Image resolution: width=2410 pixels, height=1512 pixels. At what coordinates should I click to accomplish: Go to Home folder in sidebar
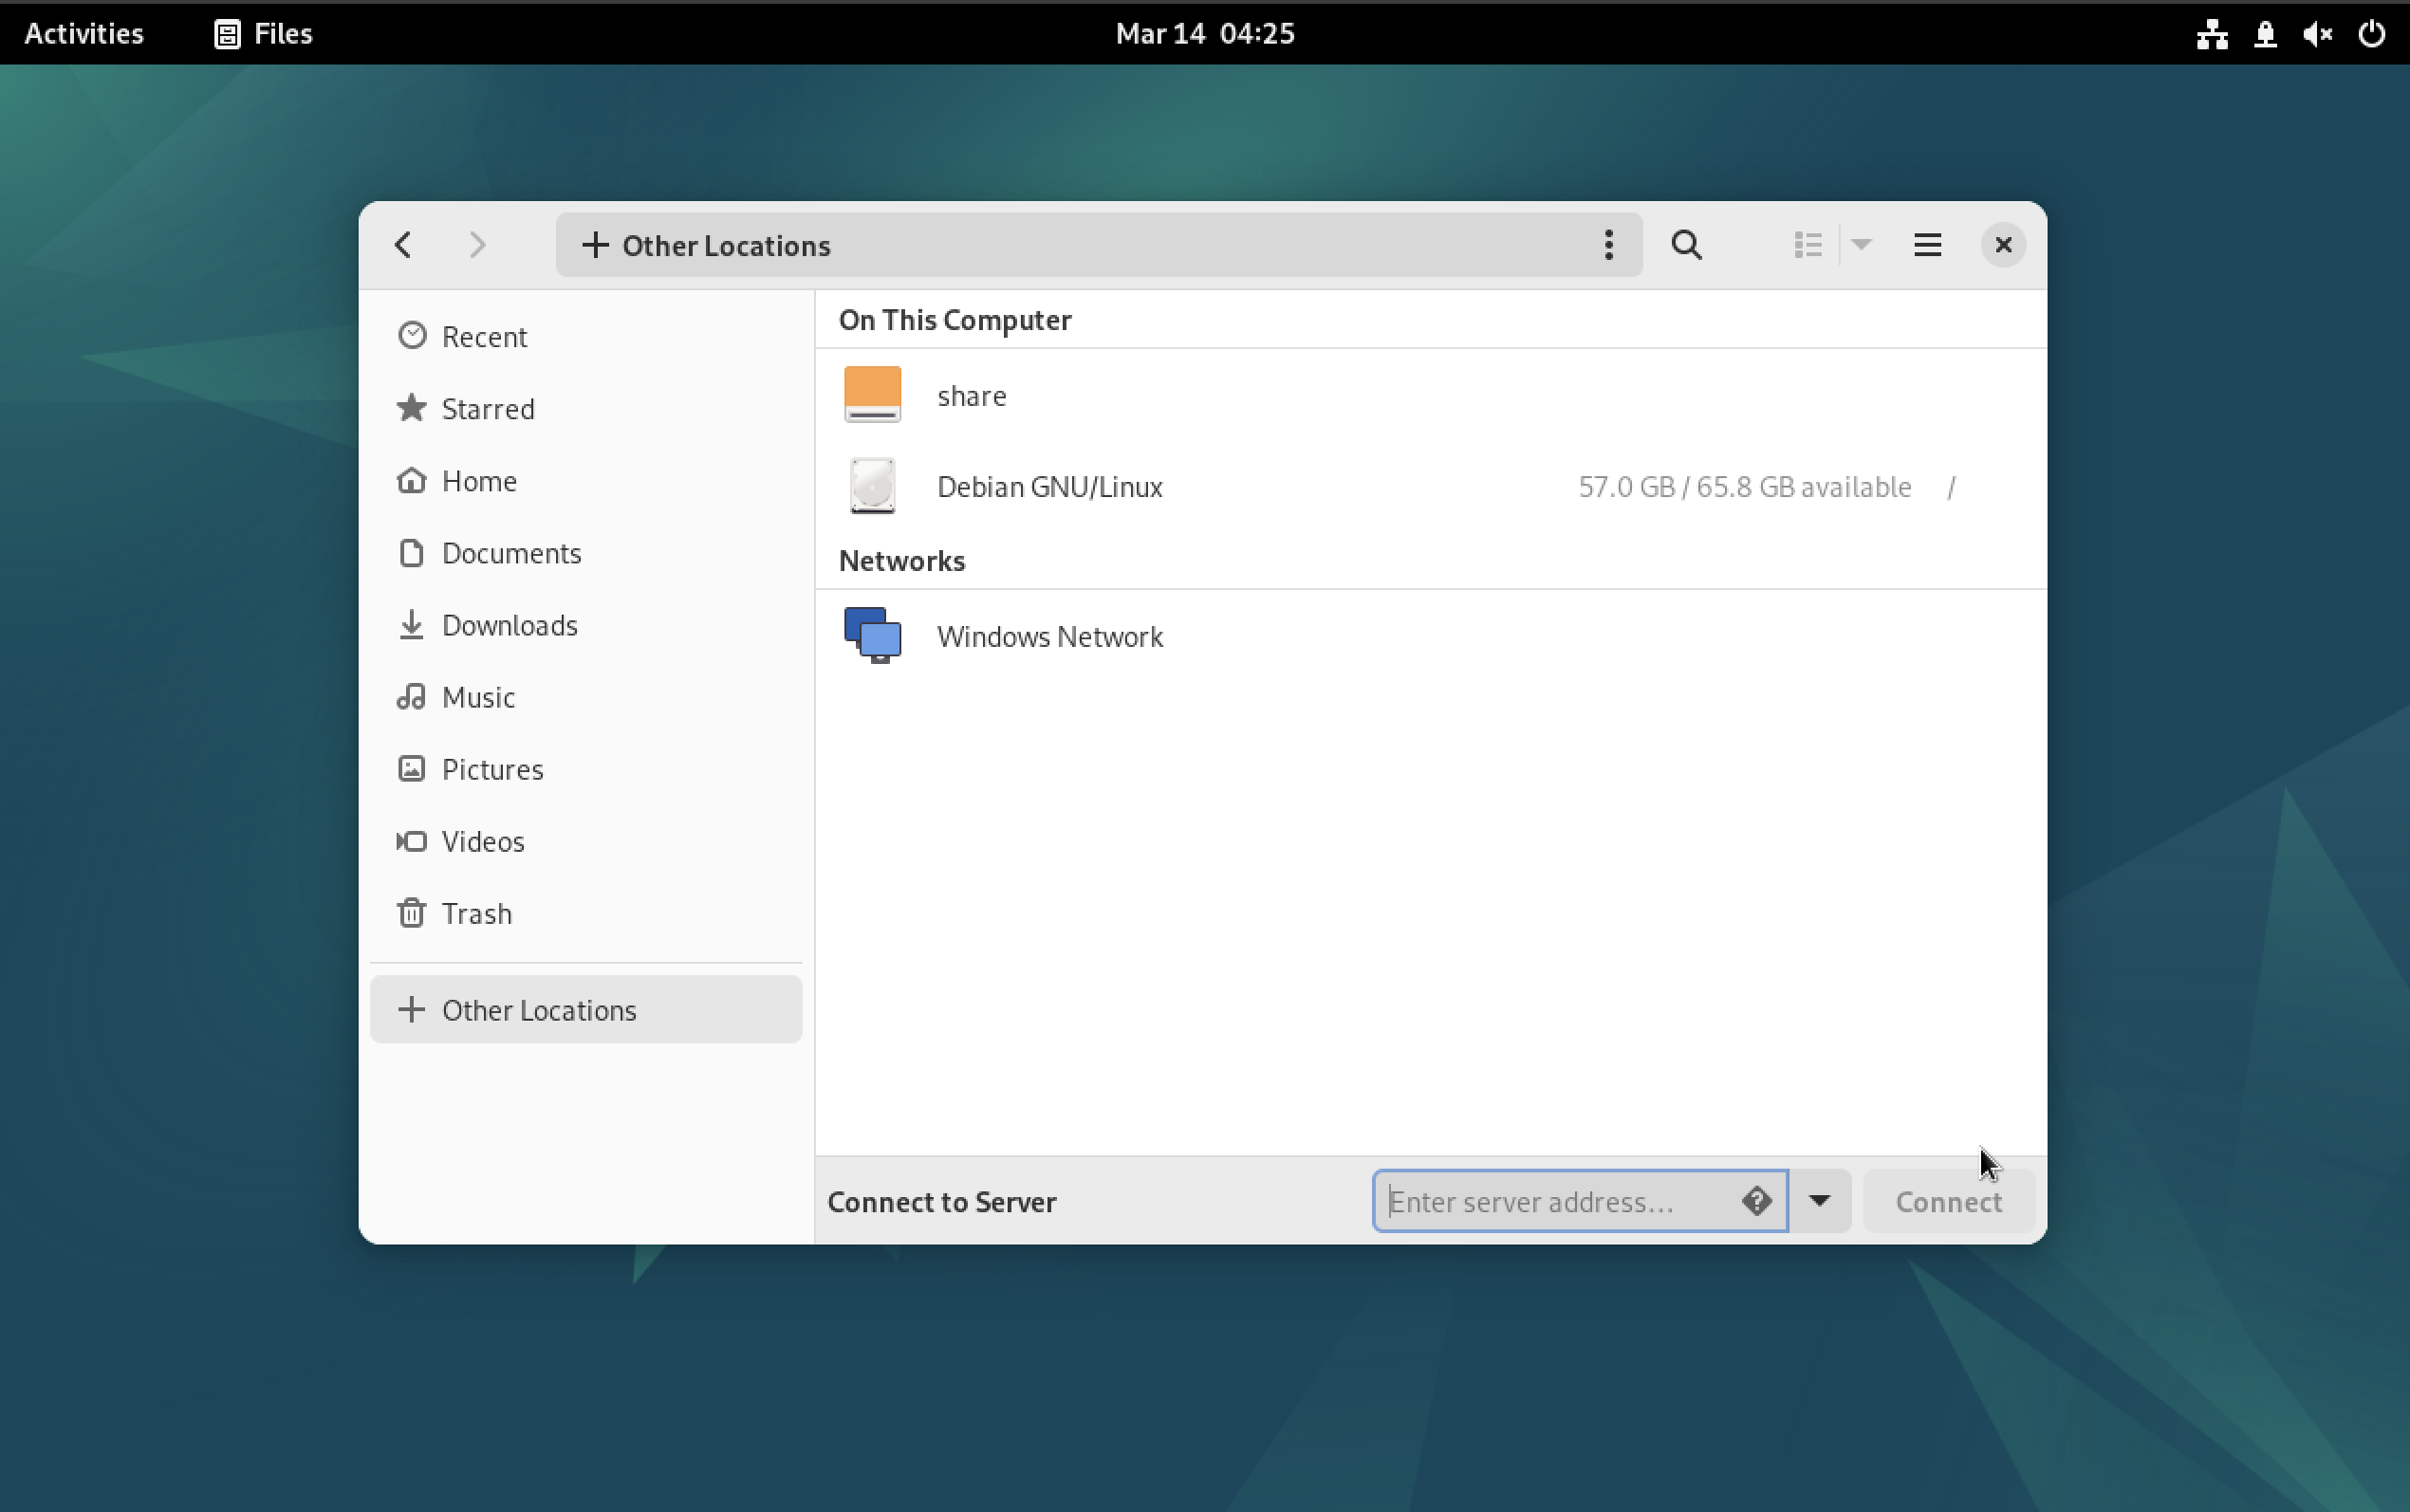tap(586, 481)
